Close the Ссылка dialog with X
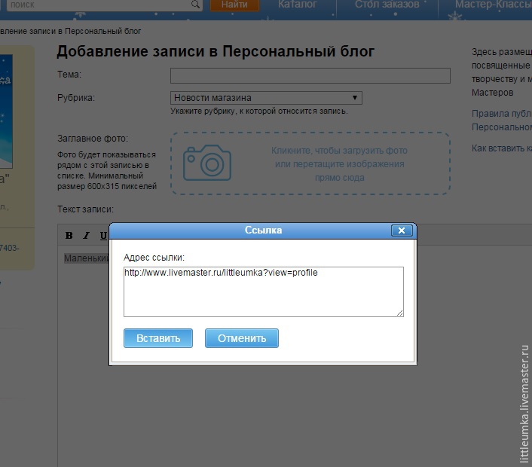The height and width of the screenshot is (467, 532). (x=402, y=230)
